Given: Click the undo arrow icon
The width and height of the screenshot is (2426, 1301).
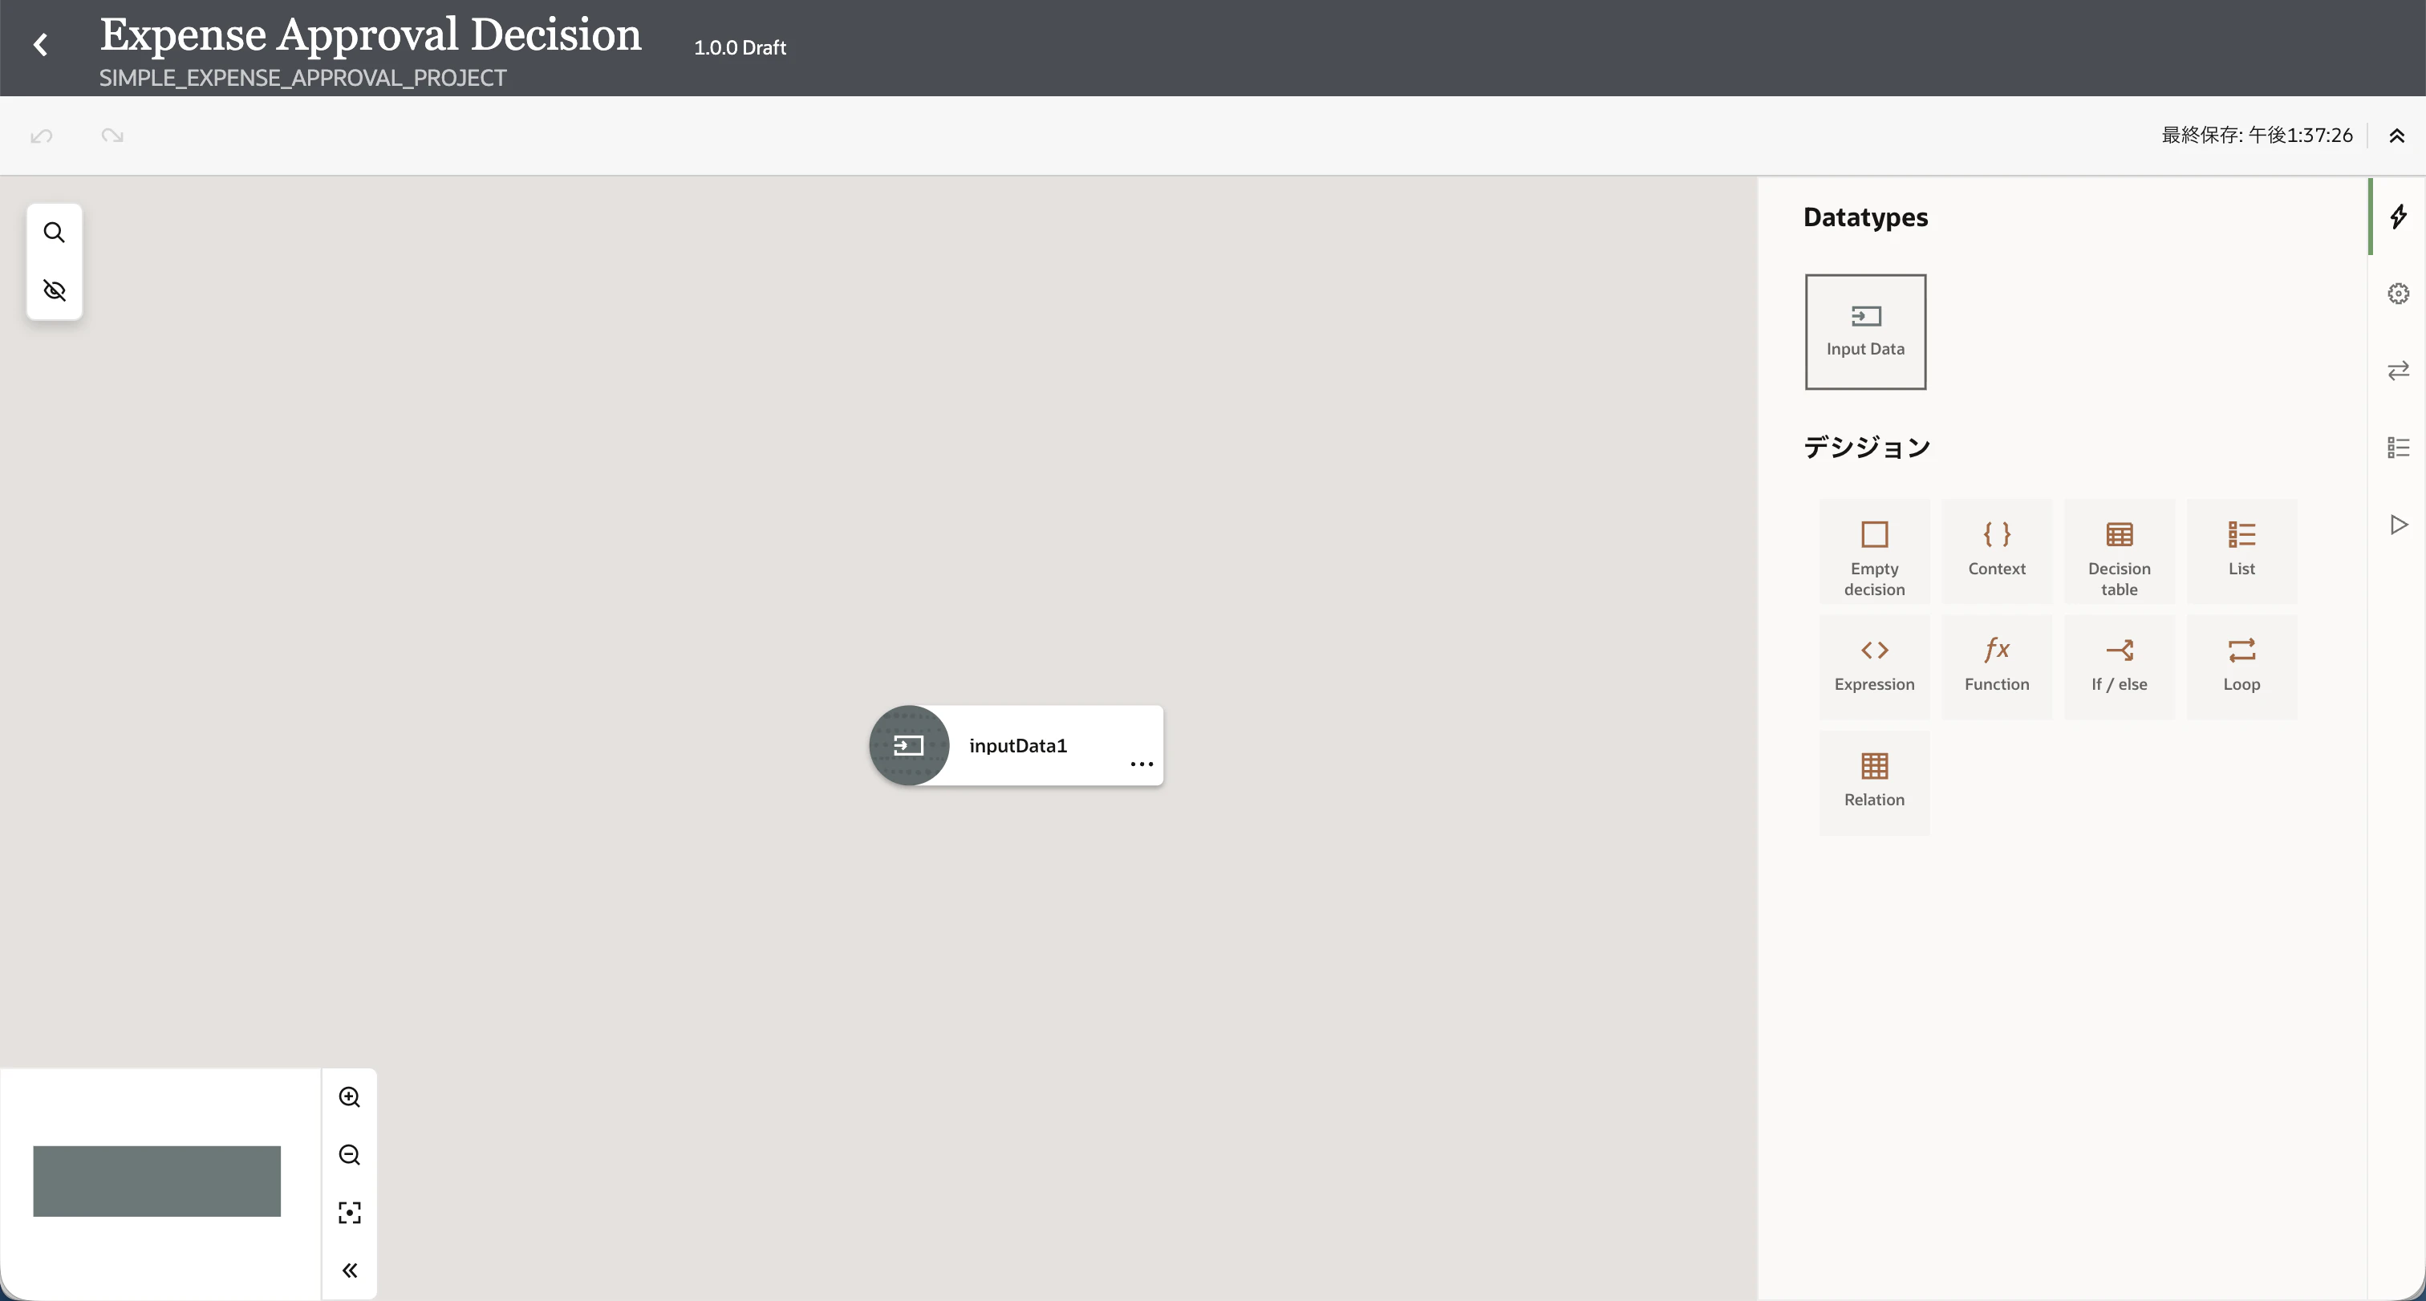Looking at the screenshot, I should coord(42,136).
